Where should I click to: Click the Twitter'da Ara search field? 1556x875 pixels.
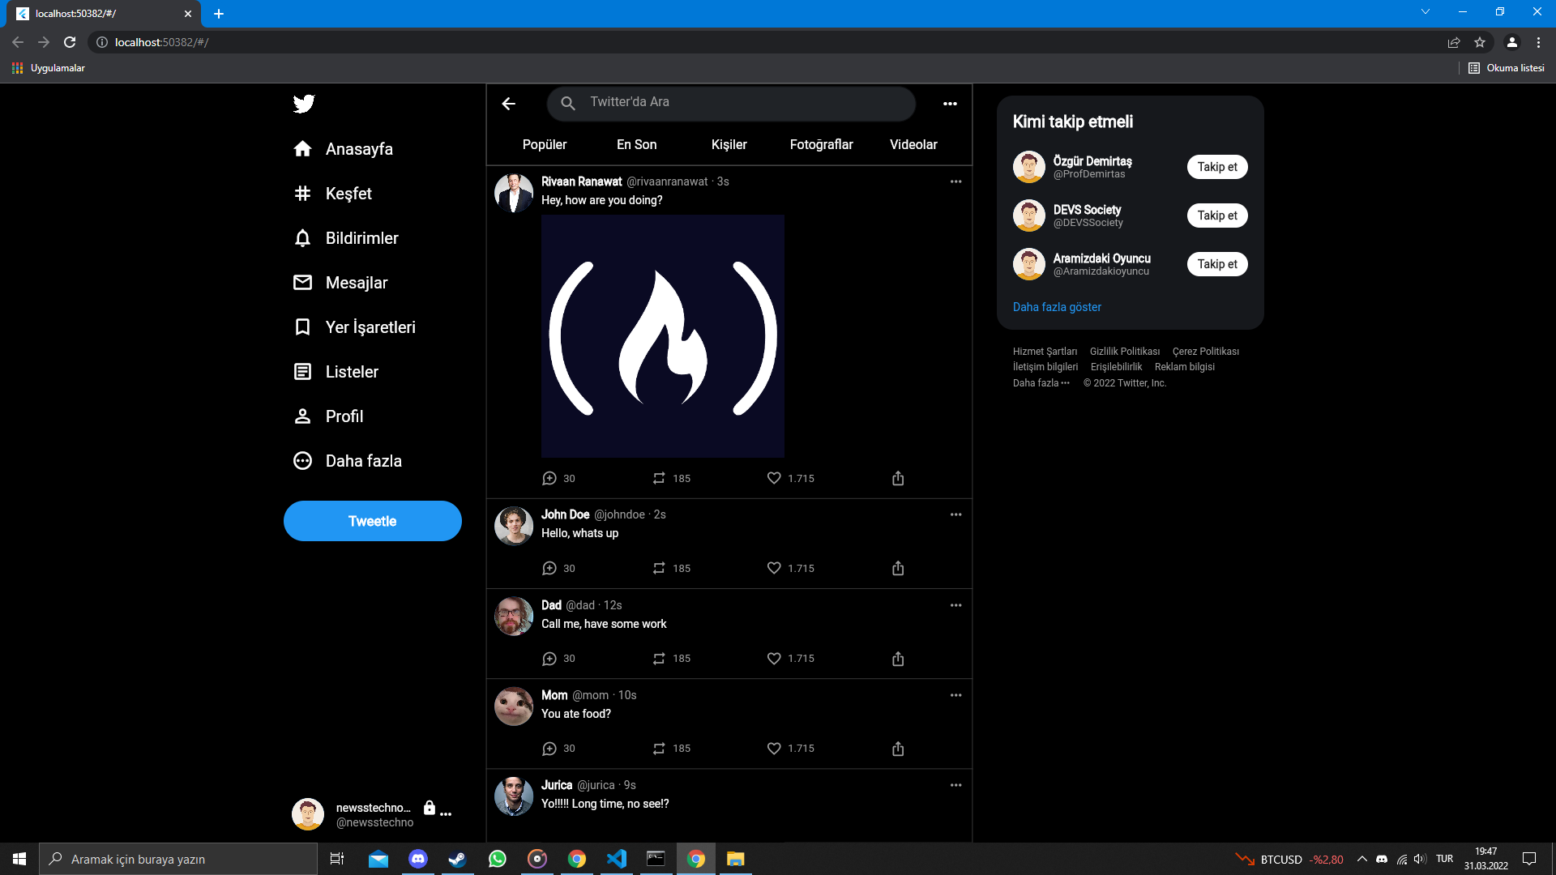click(x=731, y=103)
